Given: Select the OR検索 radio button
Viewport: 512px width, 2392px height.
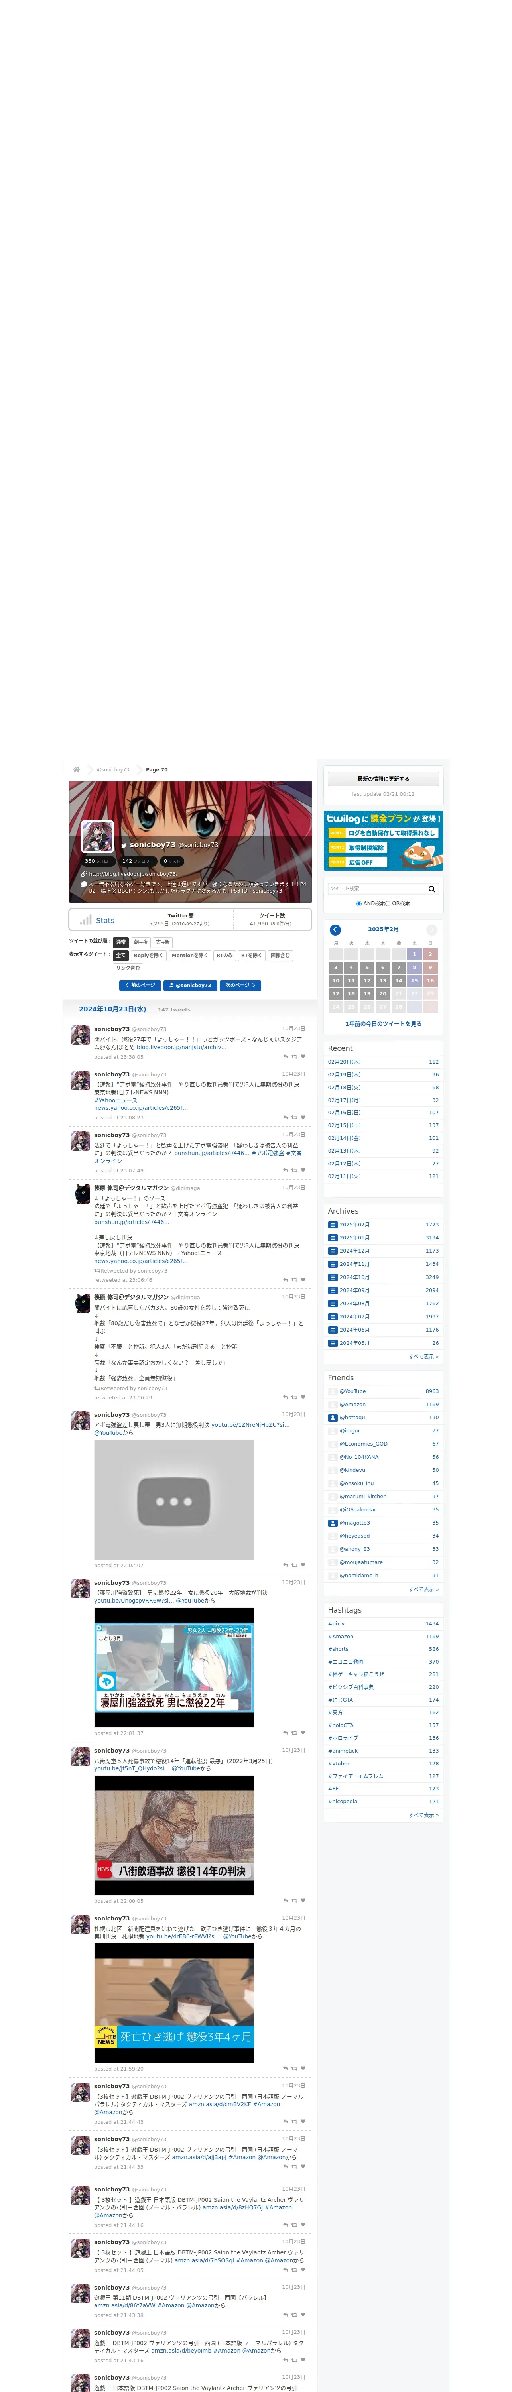Looking at the screenshot, I should [388, 903].
